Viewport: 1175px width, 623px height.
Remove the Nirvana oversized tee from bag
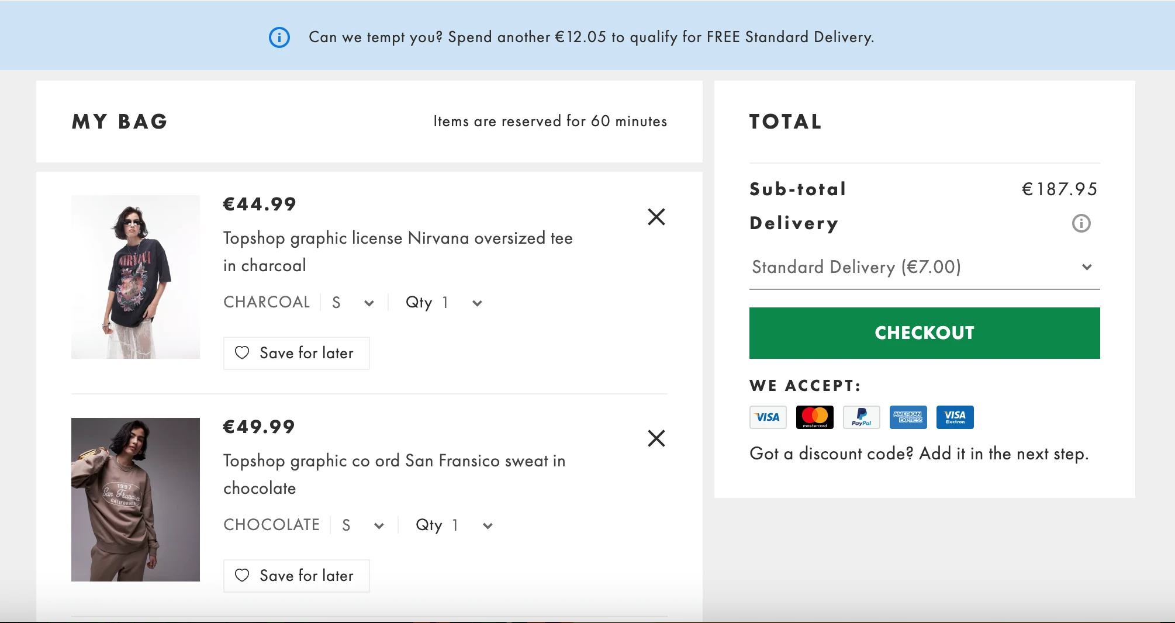[x=656, y=217]
